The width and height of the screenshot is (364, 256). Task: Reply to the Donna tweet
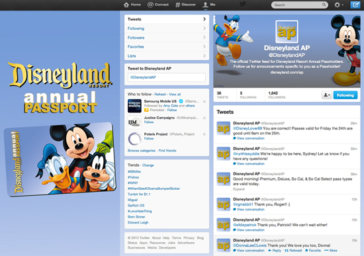click(275, 251)
